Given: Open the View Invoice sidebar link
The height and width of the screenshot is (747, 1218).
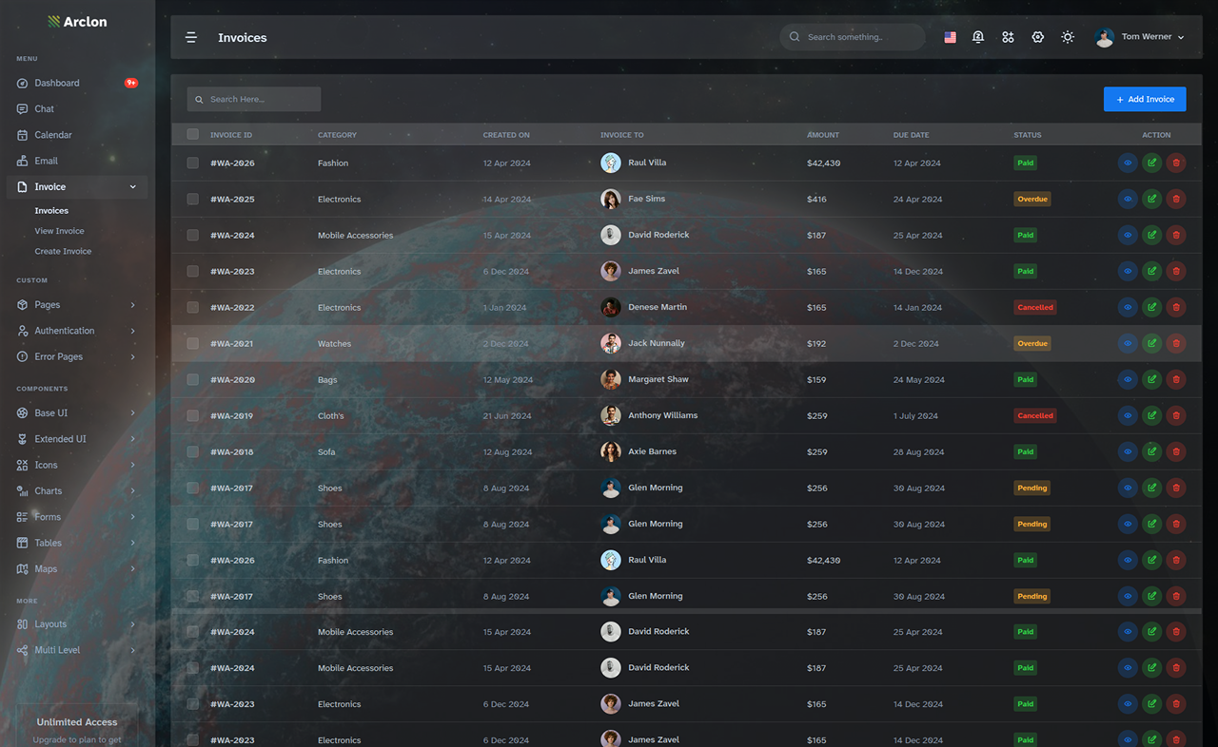Looking at the screenshot, I should point(59,231).
